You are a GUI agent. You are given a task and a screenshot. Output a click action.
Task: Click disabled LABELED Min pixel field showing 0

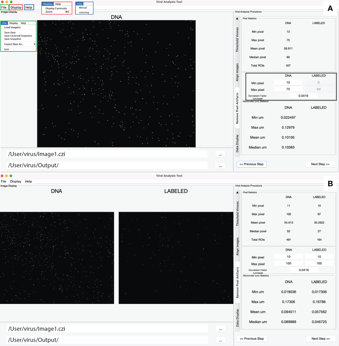(319, 83)
